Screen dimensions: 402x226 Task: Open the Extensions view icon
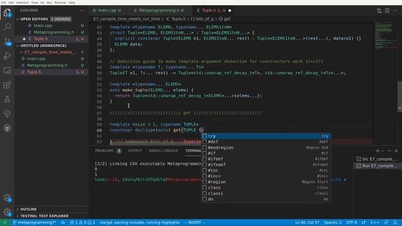coord(7,85)
